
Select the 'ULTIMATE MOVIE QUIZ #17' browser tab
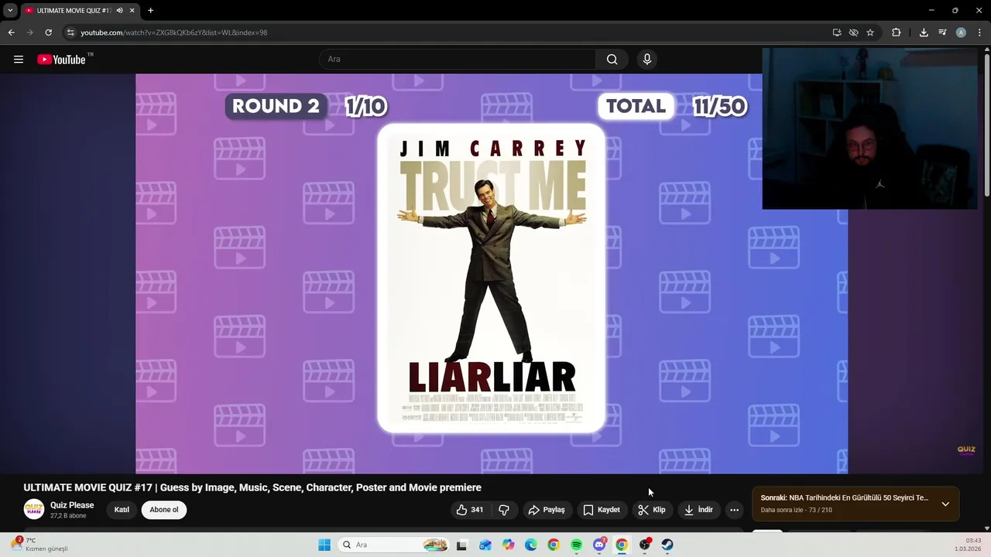click(x=74, y=10)
